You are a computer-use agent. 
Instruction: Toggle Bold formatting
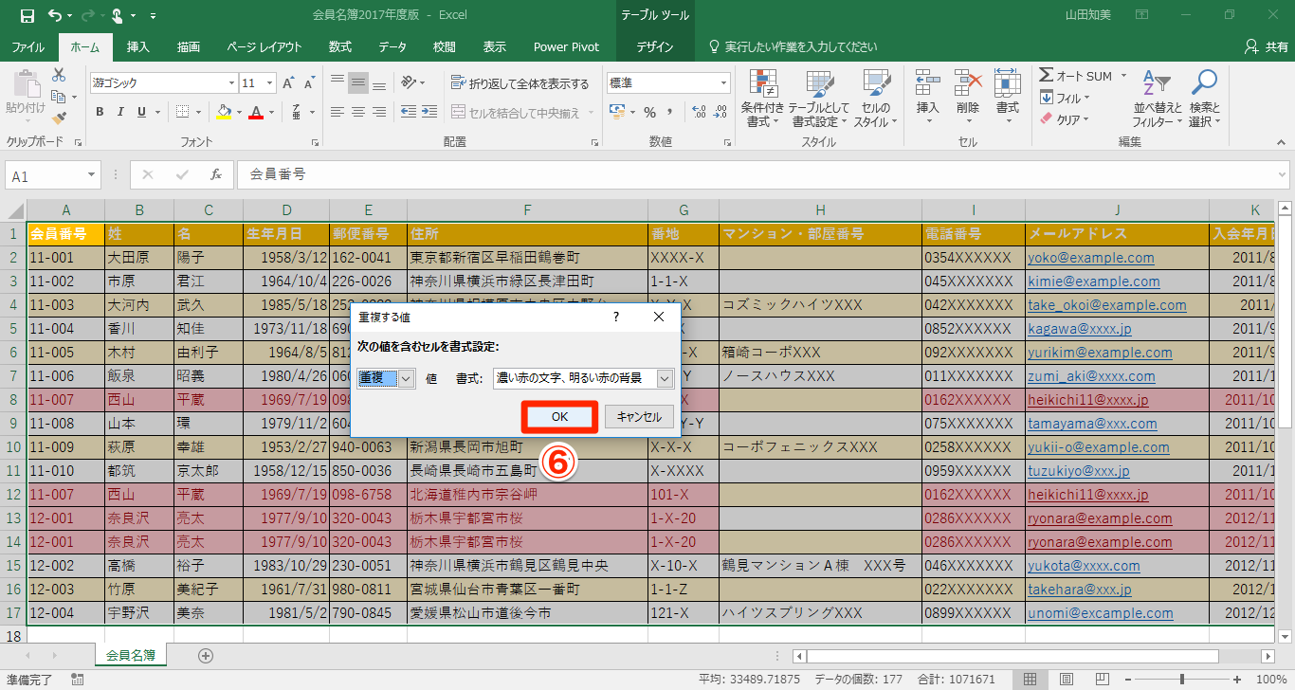point(100,112)
